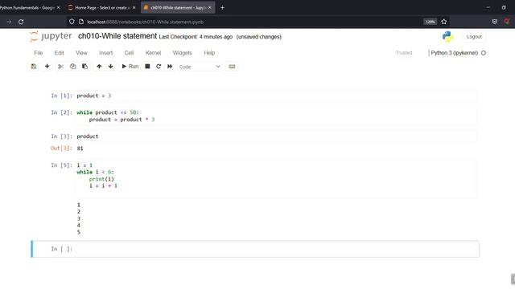Open the Widgets menu
The image size is (515, 289).
[183, 53]
